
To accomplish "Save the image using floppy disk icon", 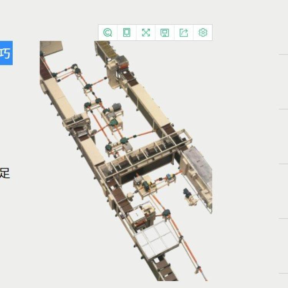I will pos(165,33).
